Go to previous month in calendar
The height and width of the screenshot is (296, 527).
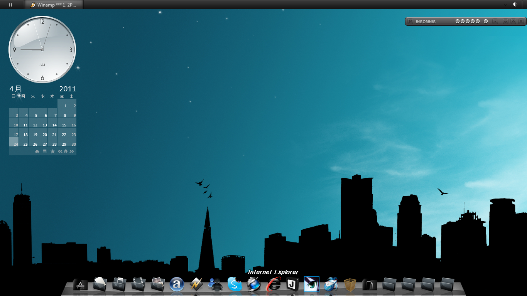tap(60, 151)
